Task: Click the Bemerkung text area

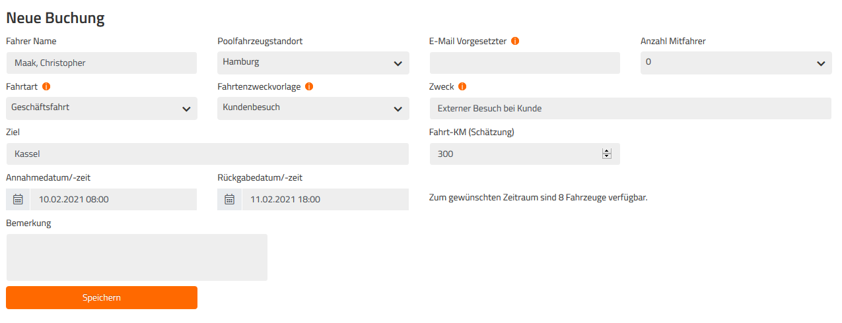Action: 137,257
